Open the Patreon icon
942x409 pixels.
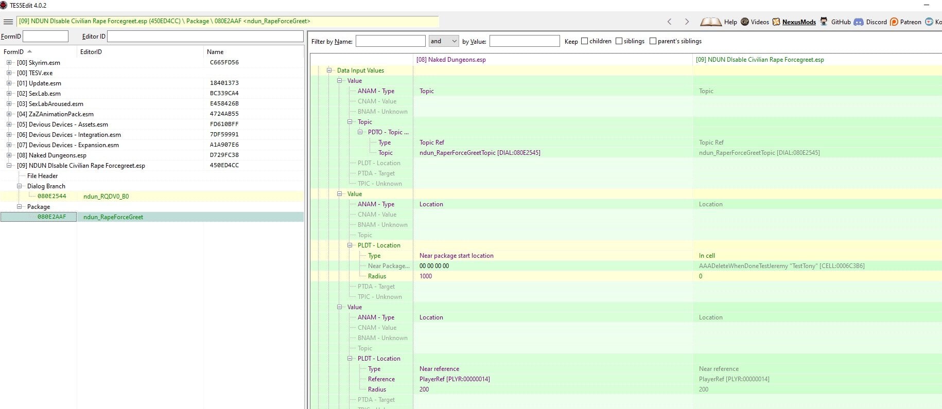[x=894, y=22]
